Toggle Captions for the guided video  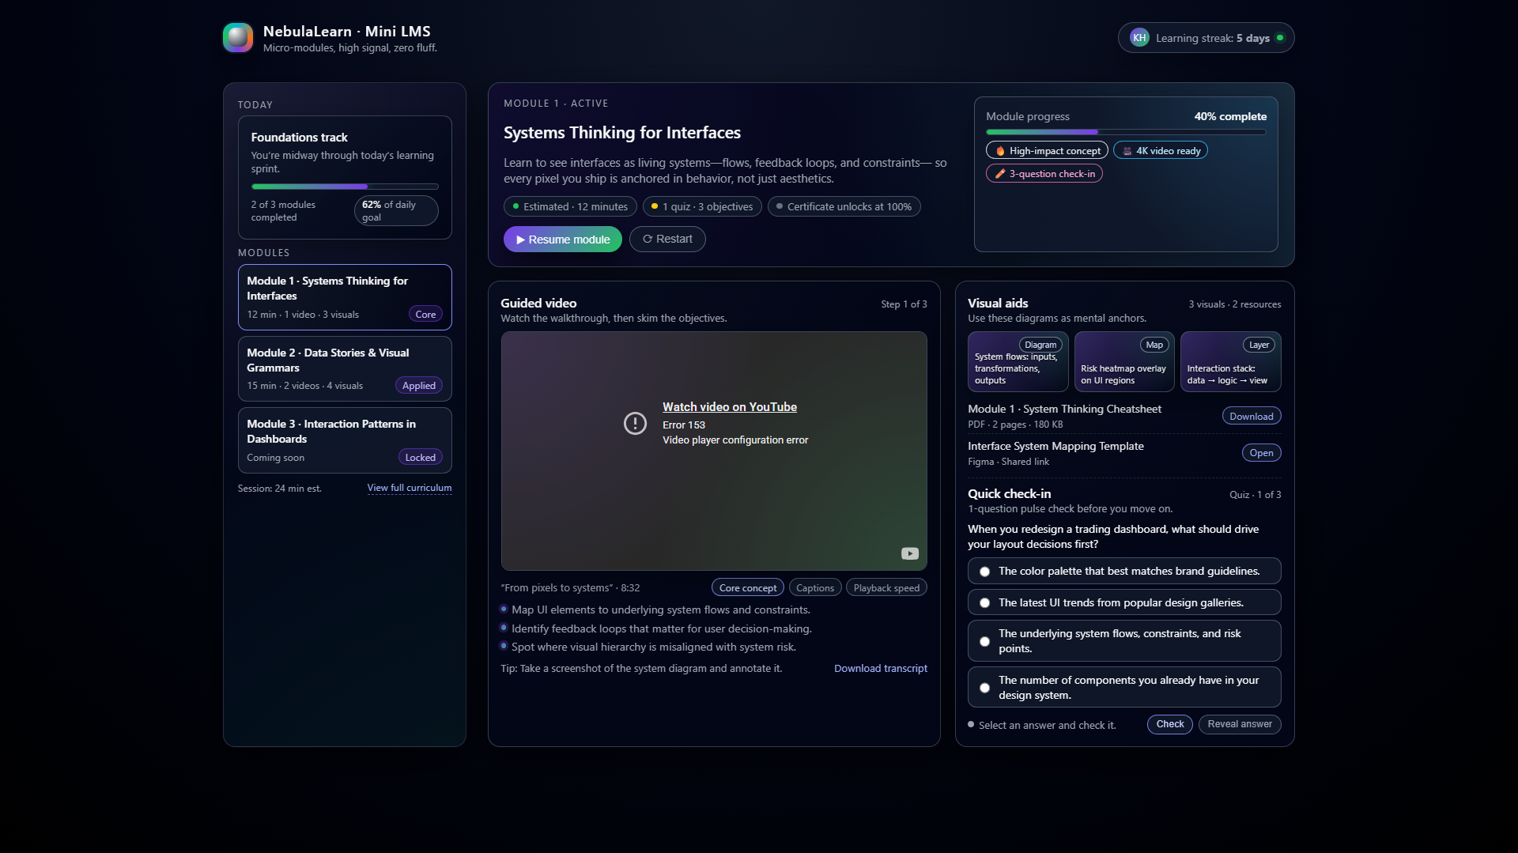(814, 587)
